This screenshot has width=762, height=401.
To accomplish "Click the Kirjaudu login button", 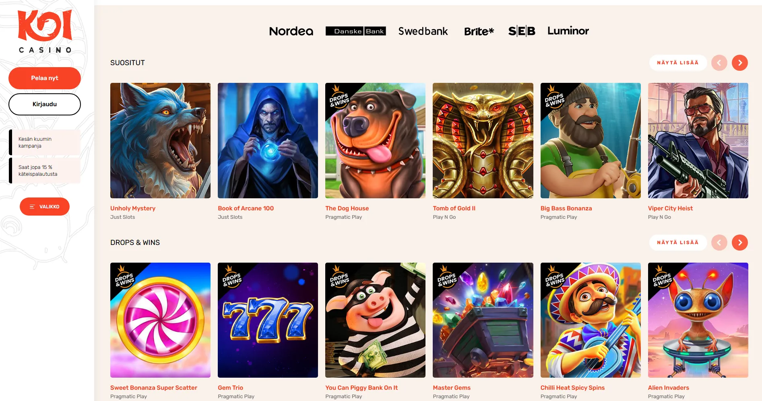I will point(45,104).
